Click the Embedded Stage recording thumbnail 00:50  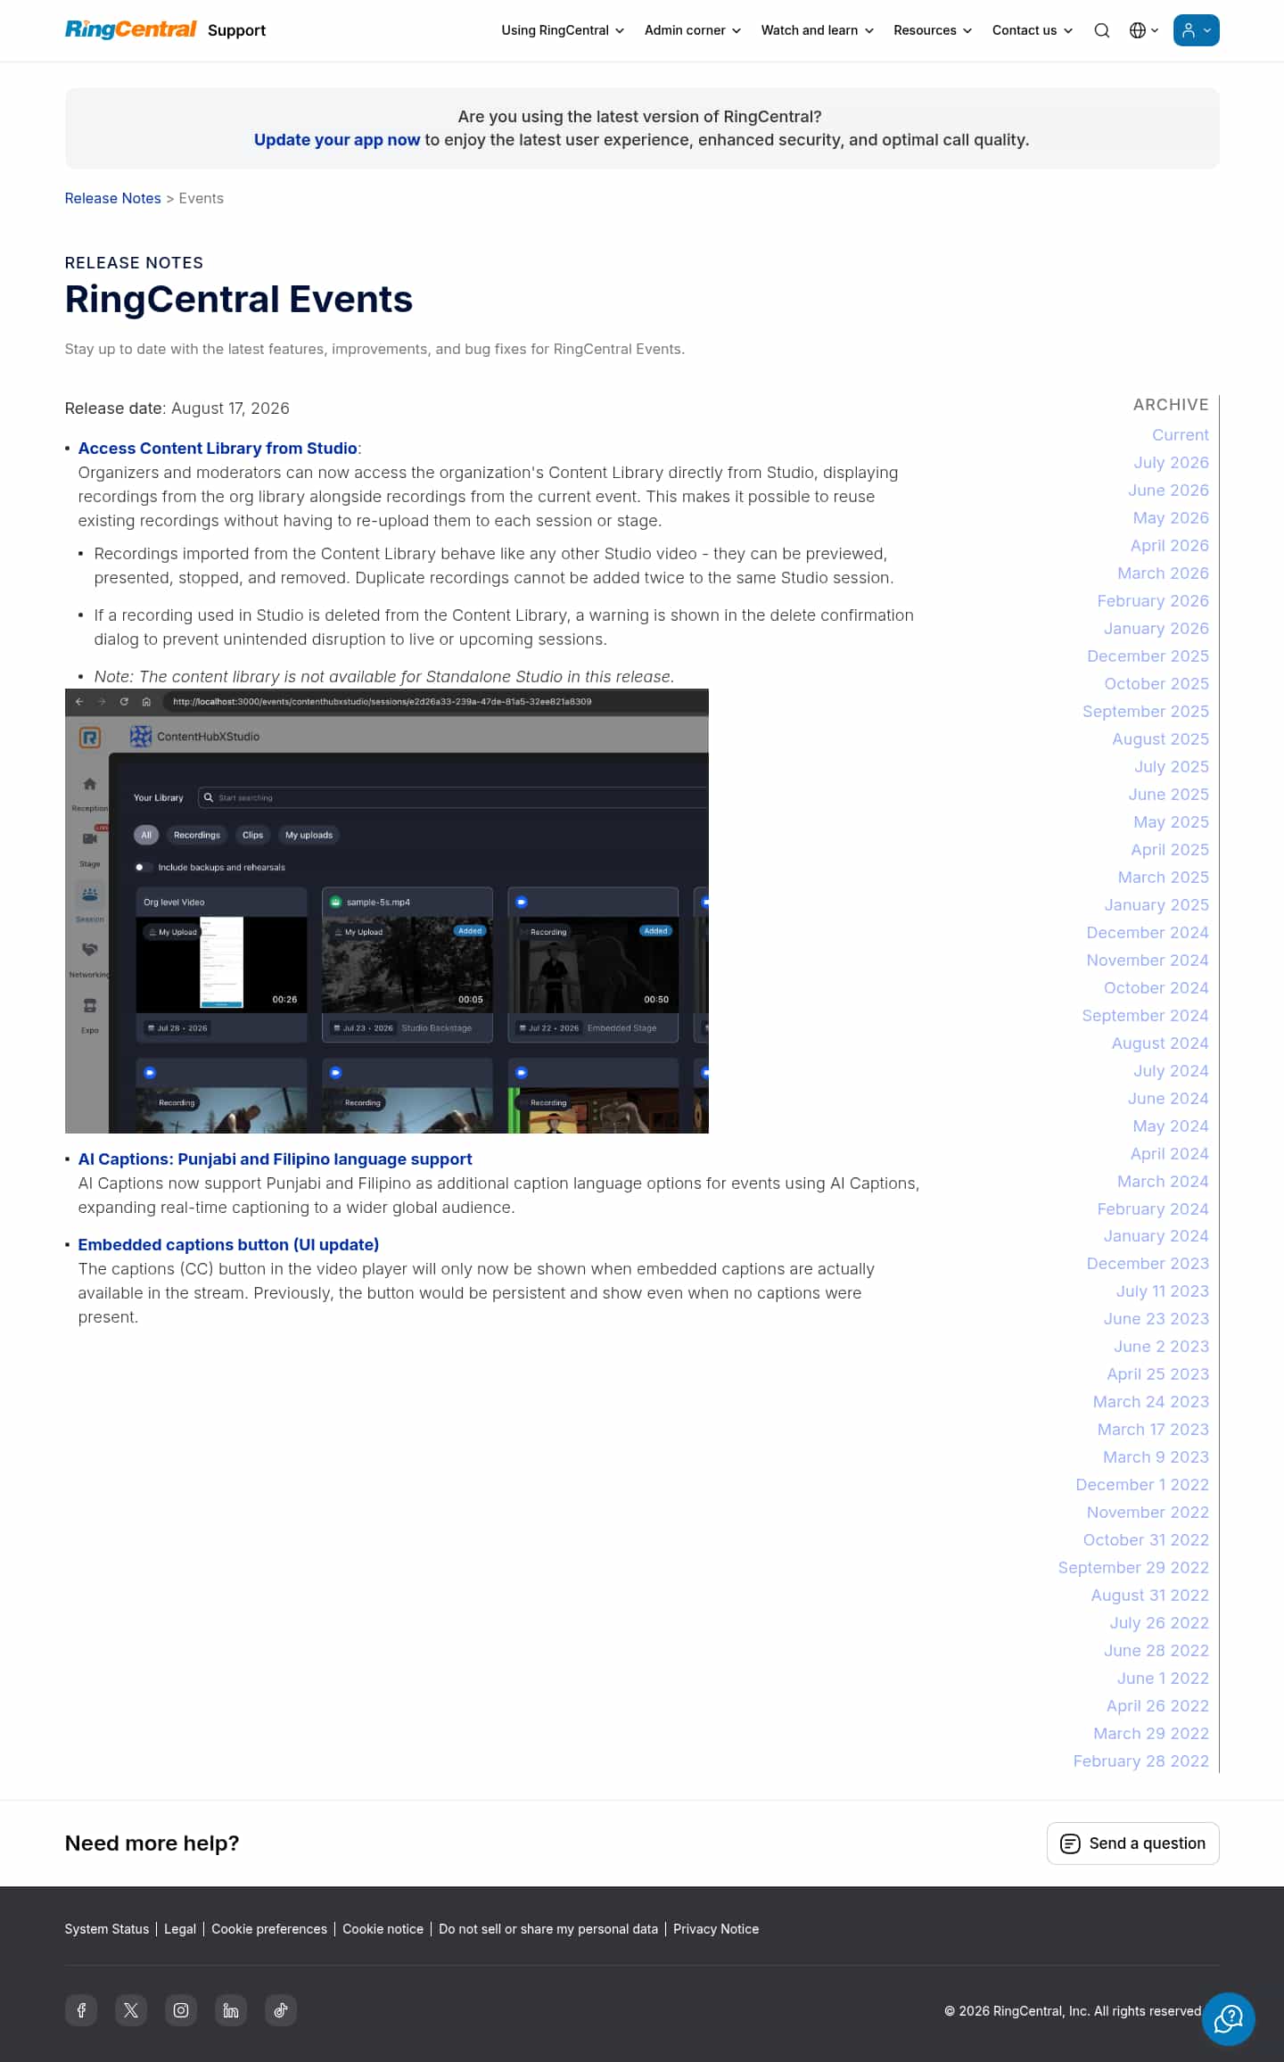pyautogui.click(x=593, y=964)
